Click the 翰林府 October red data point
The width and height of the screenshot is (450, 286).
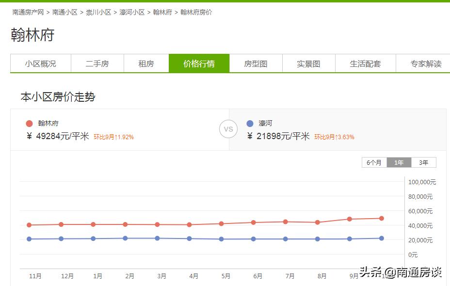click(x=382, y=219)
